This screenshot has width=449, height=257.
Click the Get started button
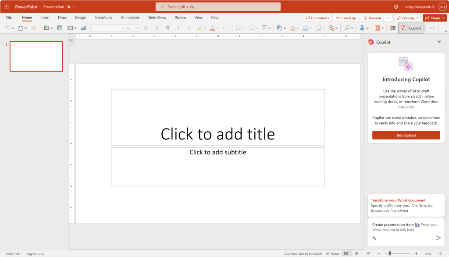tap(406, 135)
